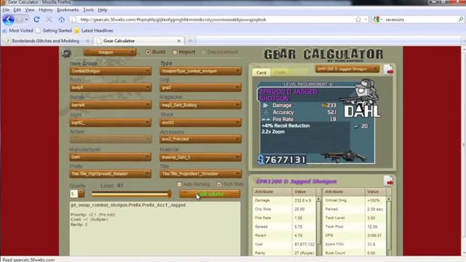
Task: Expand the Barrel dropdown
Action: 111,105
